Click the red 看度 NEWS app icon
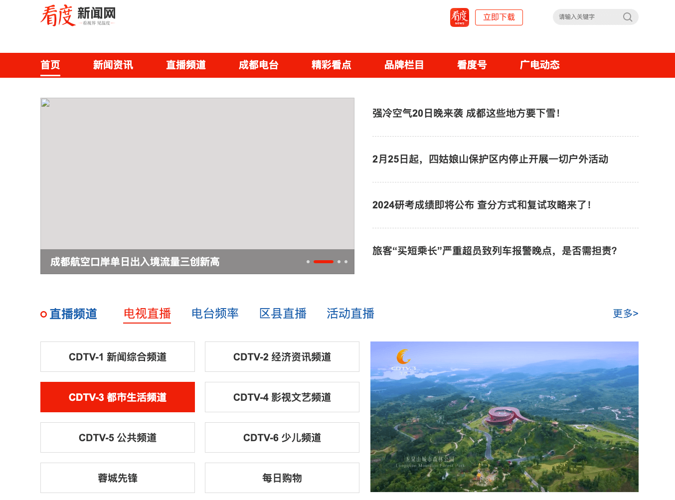 [x=459, y=17]
